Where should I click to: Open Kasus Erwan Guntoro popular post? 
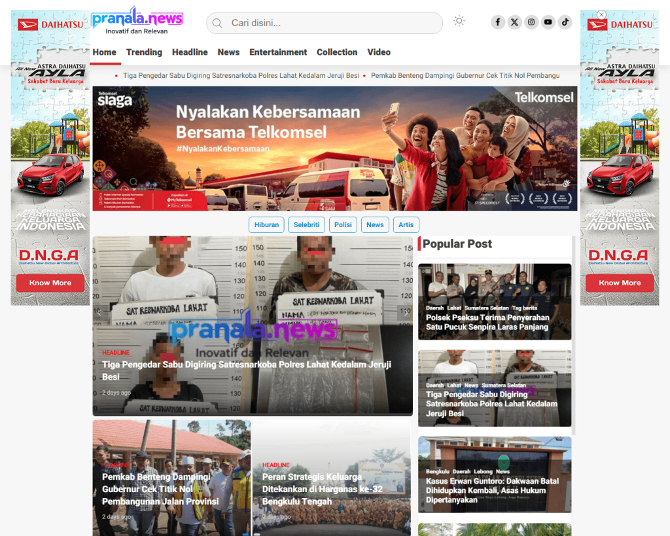[x=492, y=490]
